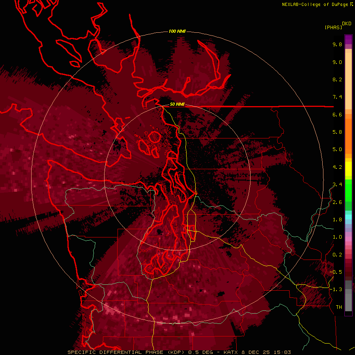Click the cyan segment of the color scale
Image resolution: width=355 pixels, height=355 pixels.
pyautogui.click(x=348, y=217)
